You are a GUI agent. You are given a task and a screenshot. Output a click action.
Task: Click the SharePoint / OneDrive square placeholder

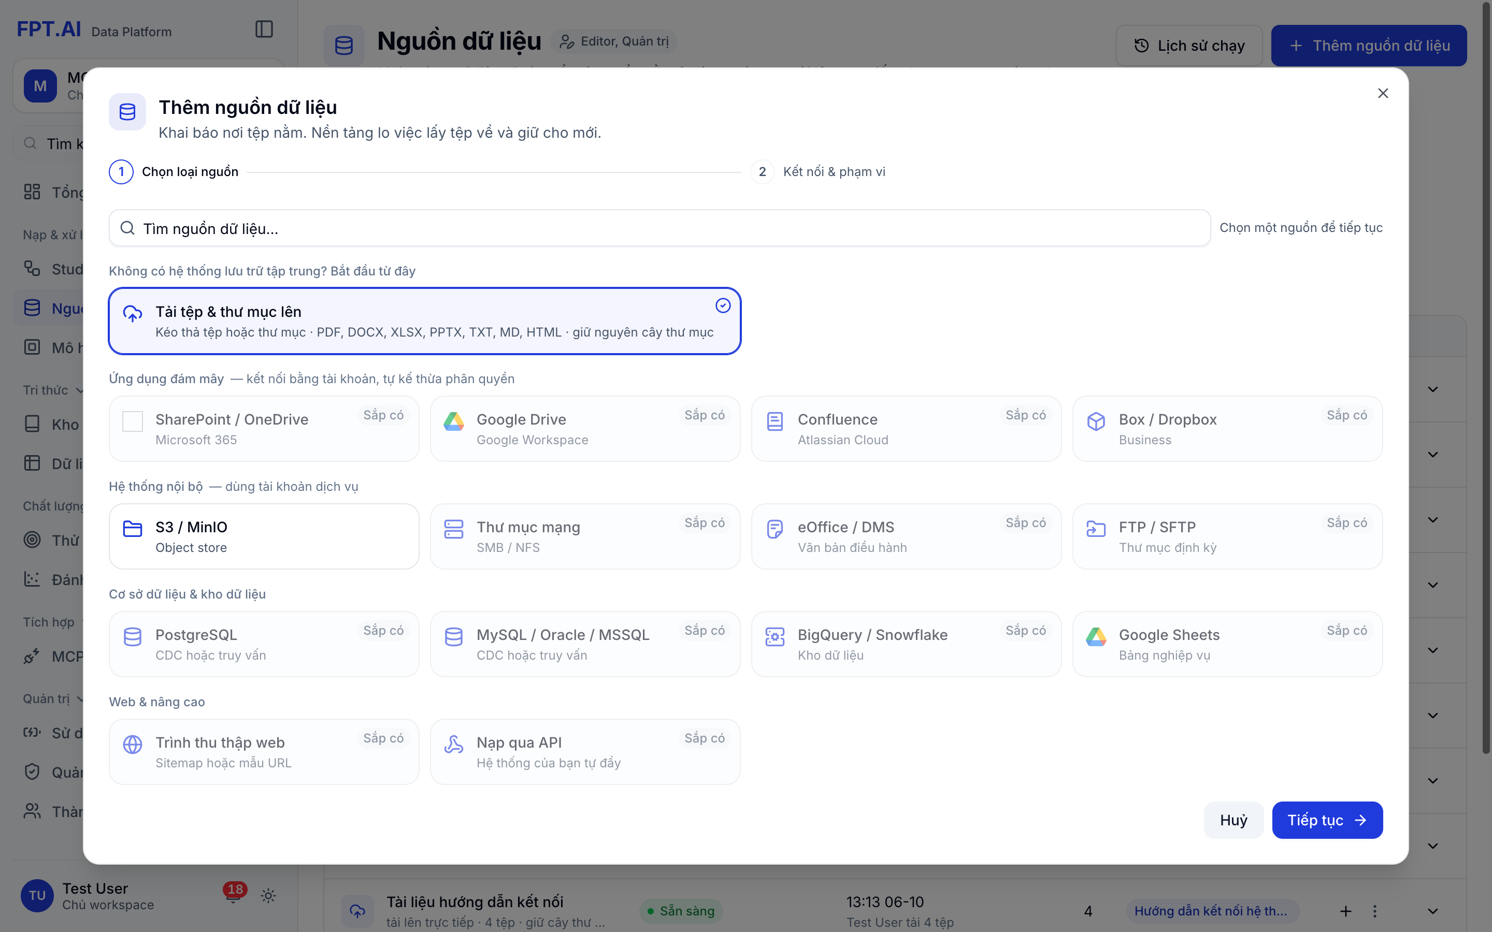click(133, 421)
